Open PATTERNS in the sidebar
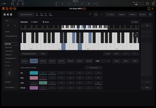This screenshot has height=108, width=156. [10, 88]
